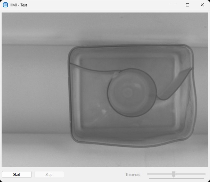210x182 pixels.
Task: Click the grey bar beneath the Threshold slider
Action: [x=176, y=178]
